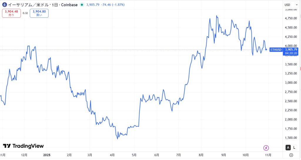Click the 4月 label on time axis
This screenshot has width=301, height=160.
pyautogui.click(x=112, y=154)
